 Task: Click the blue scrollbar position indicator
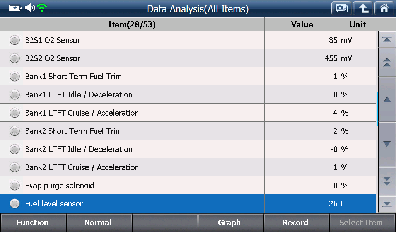coord(377,109)
